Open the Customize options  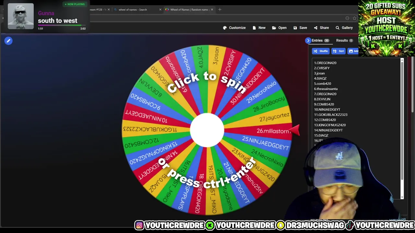click(234, 28)
